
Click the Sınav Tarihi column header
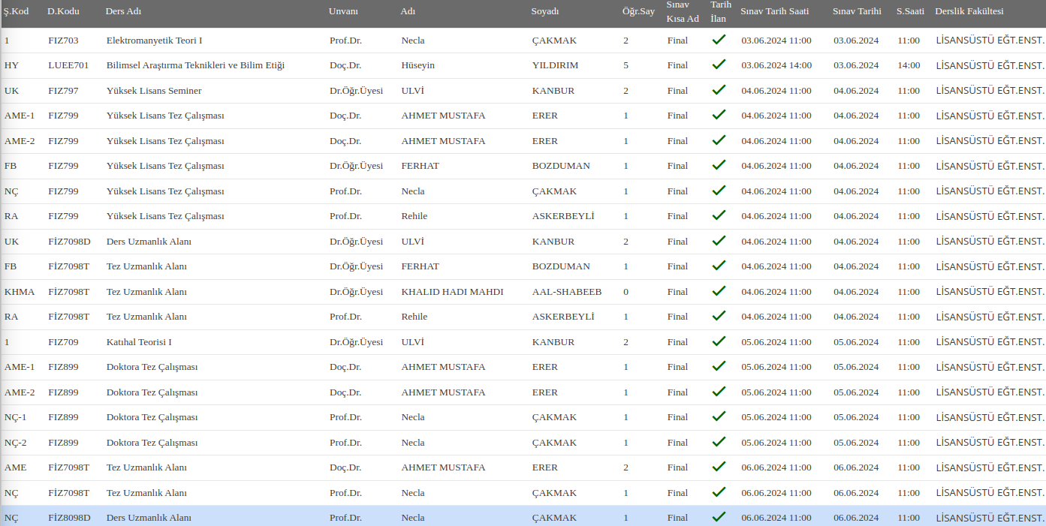[x=857, y=11]
